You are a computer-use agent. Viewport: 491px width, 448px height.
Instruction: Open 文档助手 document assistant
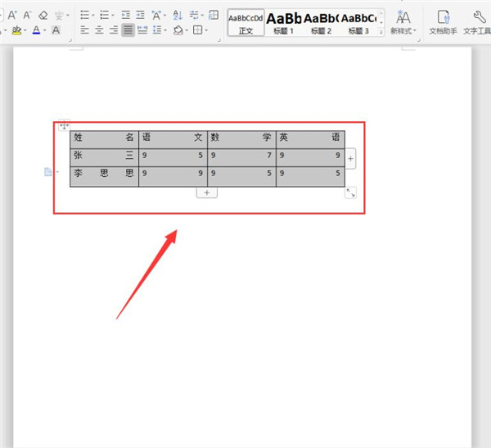pyautogui.click(x=443, y=22)
